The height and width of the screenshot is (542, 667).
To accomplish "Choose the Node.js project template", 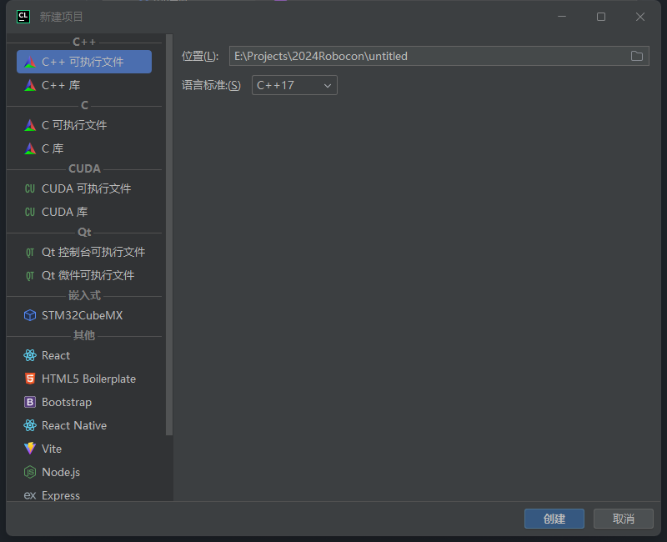I will [x=61, y=472].
